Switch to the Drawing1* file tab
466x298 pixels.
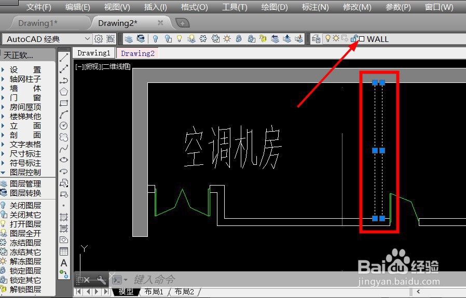pos(38,23)
